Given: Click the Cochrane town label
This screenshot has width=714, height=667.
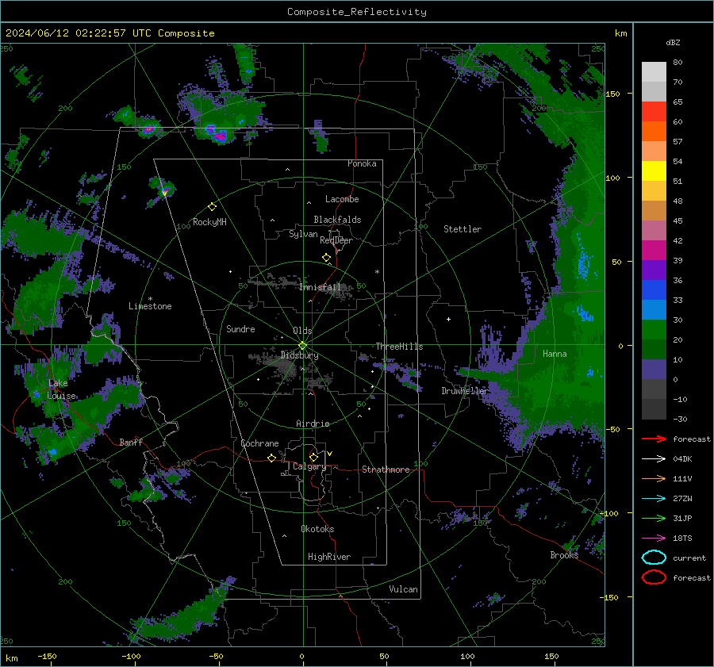Looking at the screenshot, I should (259, 443).
